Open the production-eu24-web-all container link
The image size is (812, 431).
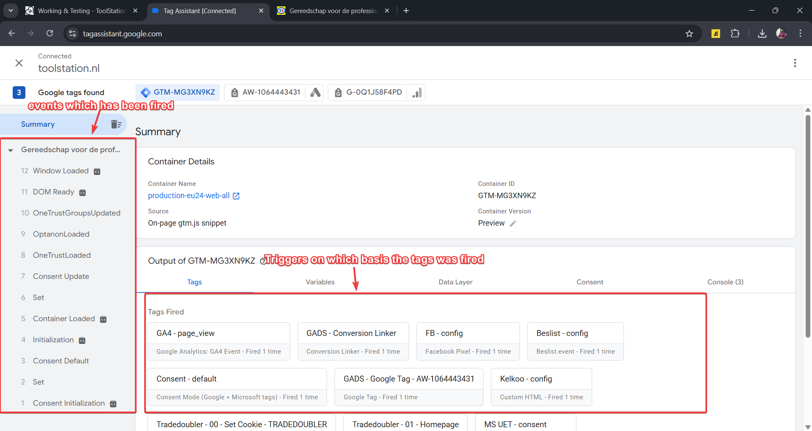pyautogui.click(x=189, y=196)
